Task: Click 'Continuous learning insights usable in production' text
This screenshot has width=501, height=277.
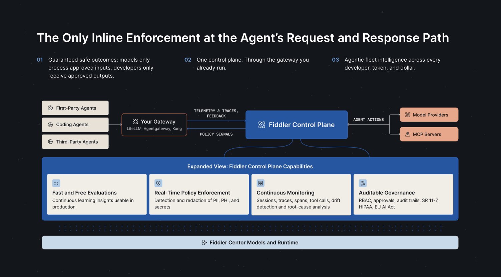Action: click(93, 204)
